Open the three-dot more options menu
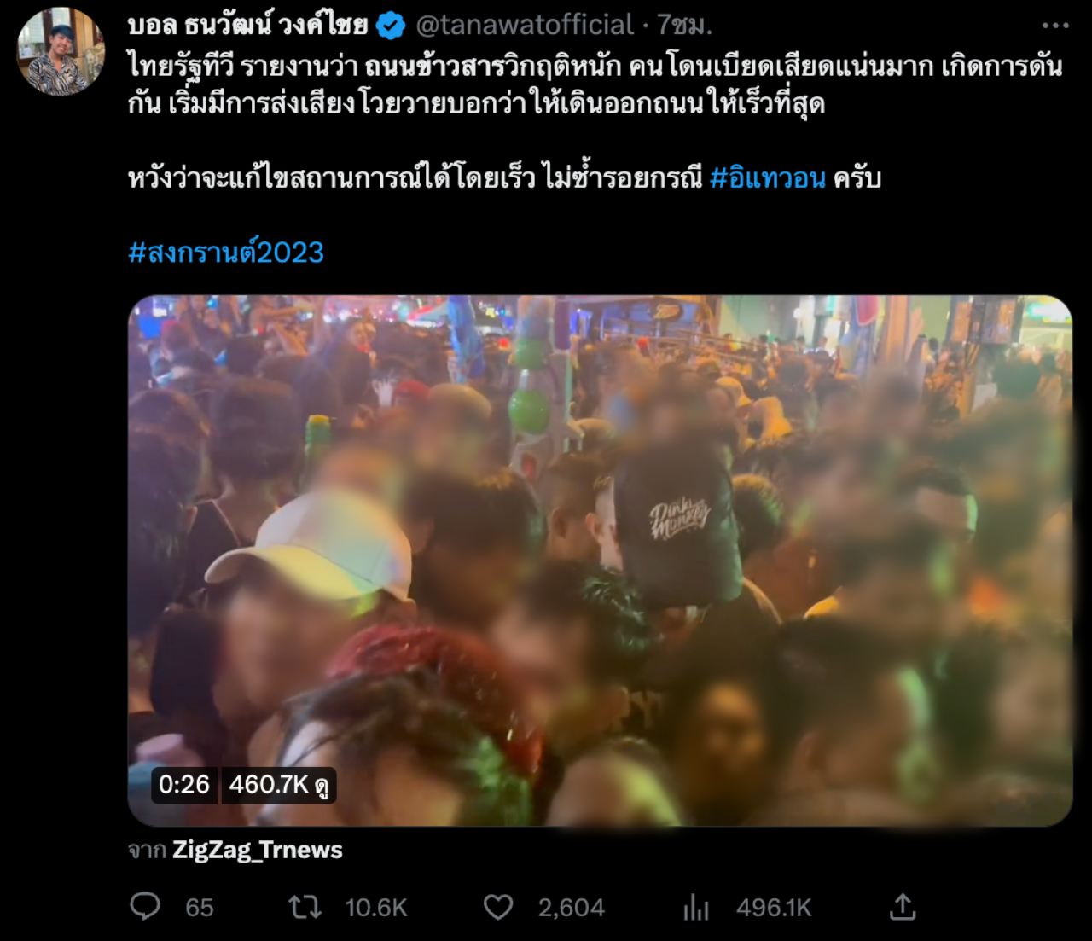 (x=1055, y=26)
